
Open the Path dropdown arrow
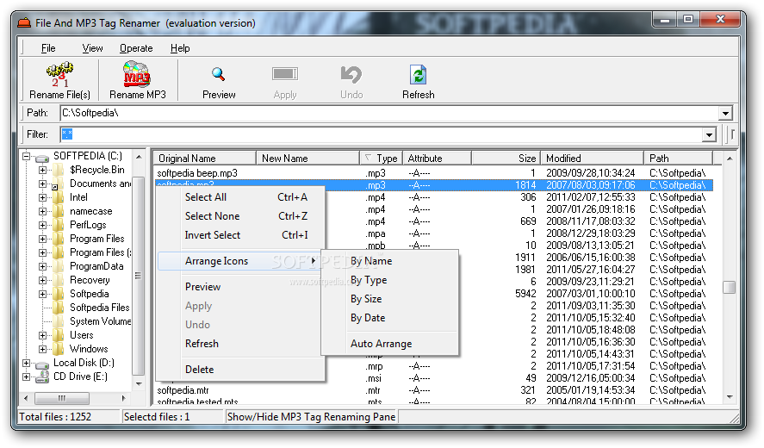click(725, 113)
